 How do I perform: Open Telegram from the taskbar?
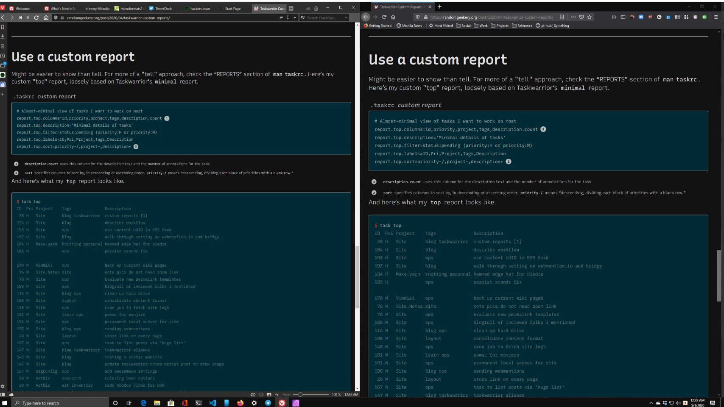[x=268, y=403]
